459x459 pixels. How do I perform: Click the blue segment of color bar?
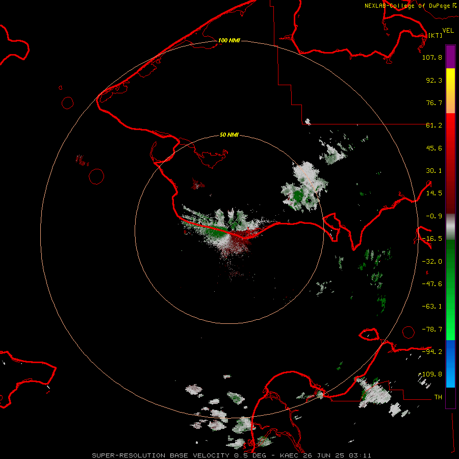pyautogui.click(x=450, y=364)
